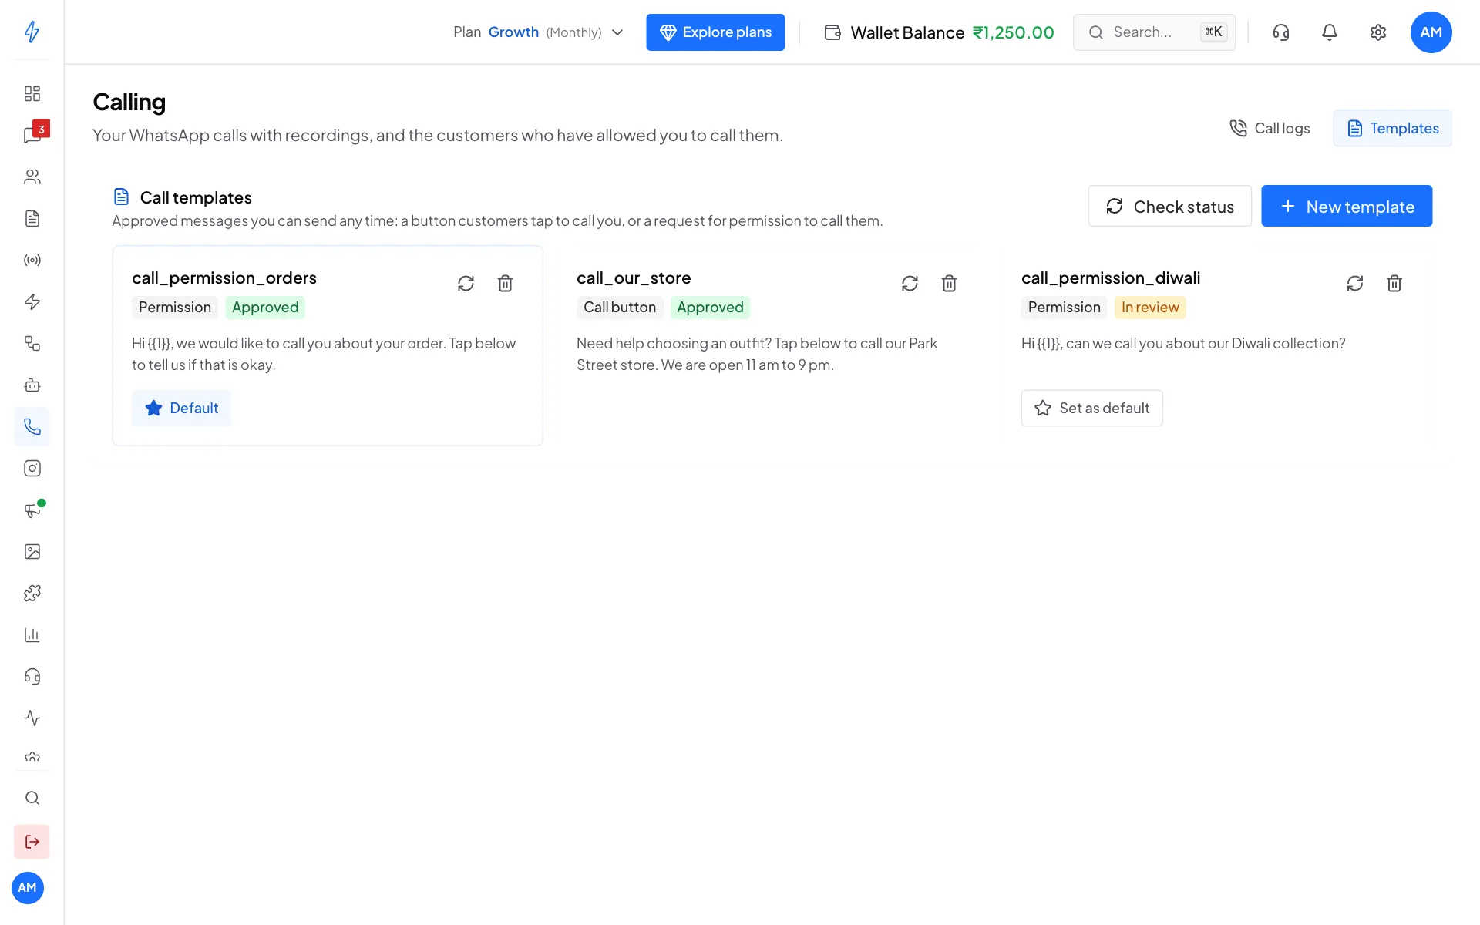Switch to the Templates tab

pyautogui.click(x=1392, y=128)
